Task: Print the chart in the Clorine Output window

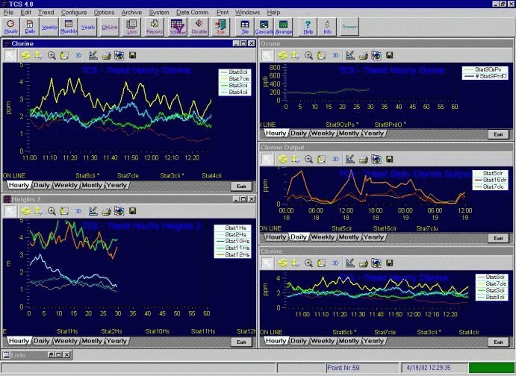Action: (x=363, y=159)
